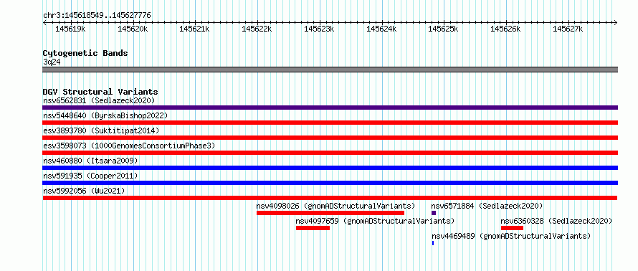Select the tiny blue nsv4469489 marker
Image resolution: width=638 pixels, height=271 pixels.
coord(433,243)
